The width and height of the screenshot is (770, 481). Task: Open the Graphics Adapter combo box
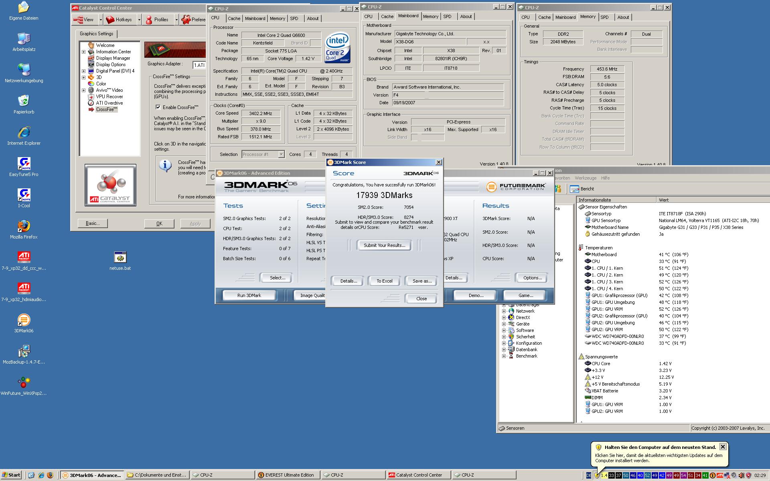point(200,65)
